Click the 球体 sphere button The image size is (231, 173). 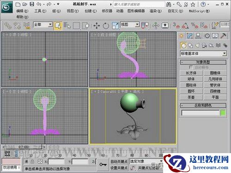[x=191, y=79]
